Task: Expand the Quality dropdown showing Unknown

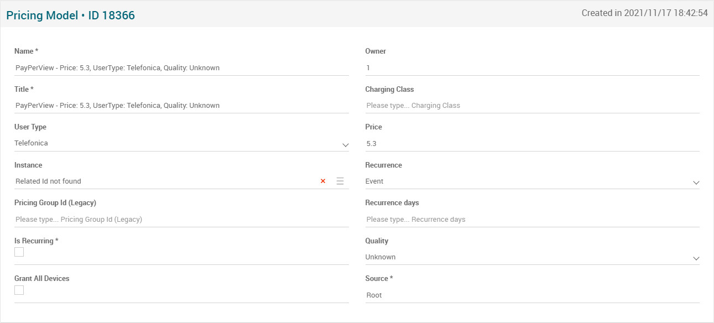Action: [696, 258]
